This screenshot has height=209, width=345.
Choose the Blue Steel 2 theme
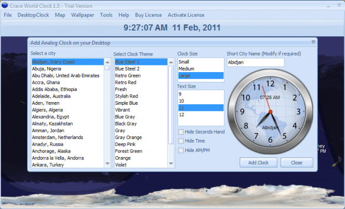pos(141,68)
